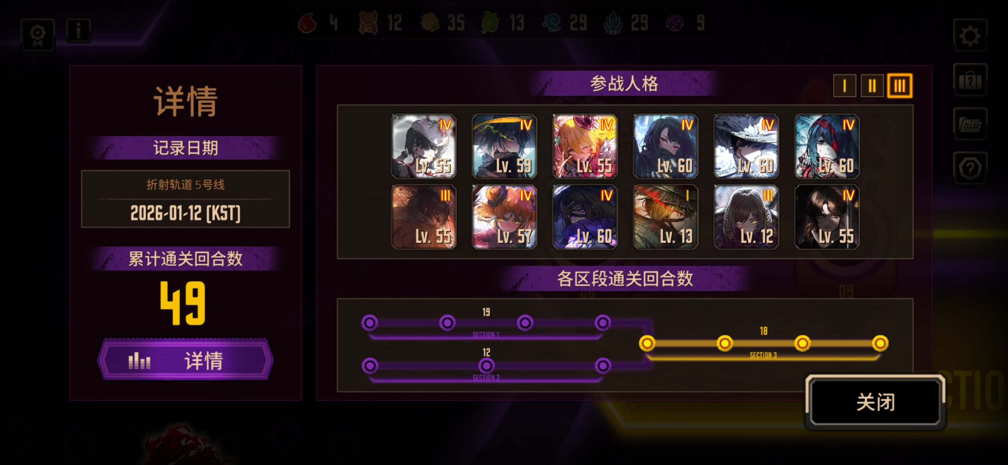
Task: Select the Lv. 57 orange-haired character portrait
Action: pyautogui.click(x=504, y=217)
